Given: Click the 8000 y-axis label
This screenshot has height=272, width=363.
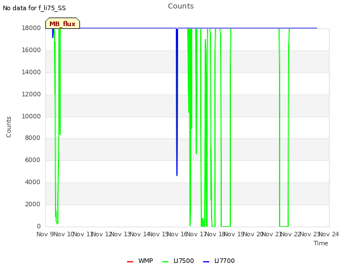Looking at the screenshot, I should click(x=33, y=138).
